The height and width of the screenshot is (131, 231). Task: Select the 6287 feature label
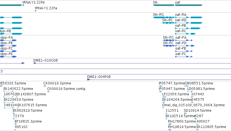[x=199, y=116]
